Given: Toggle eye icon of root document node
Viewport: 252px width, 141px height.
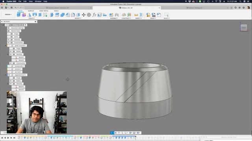Looking at the screenshot, I should point(7,25).
